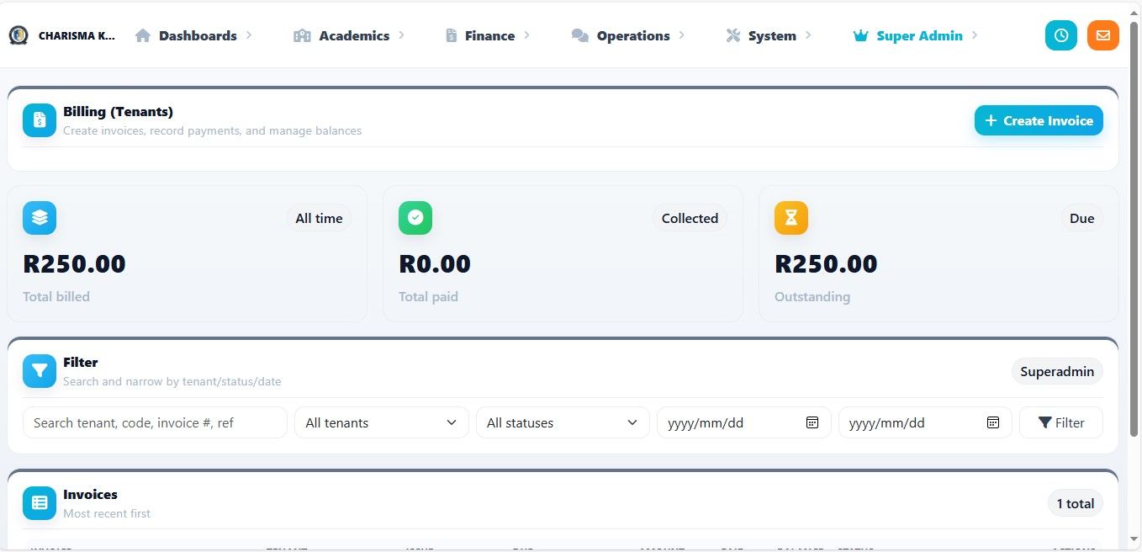1142x552 pixels.
Task: Open the Academics menu
Action: (353, 35)
